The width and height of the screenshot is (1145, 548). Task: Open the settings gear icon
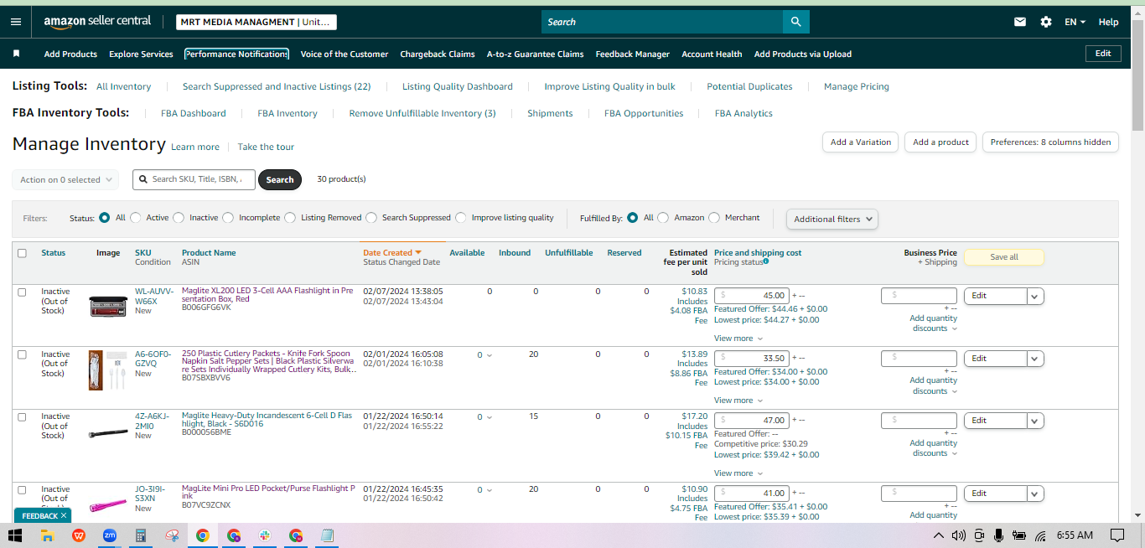click(1046, 22)
